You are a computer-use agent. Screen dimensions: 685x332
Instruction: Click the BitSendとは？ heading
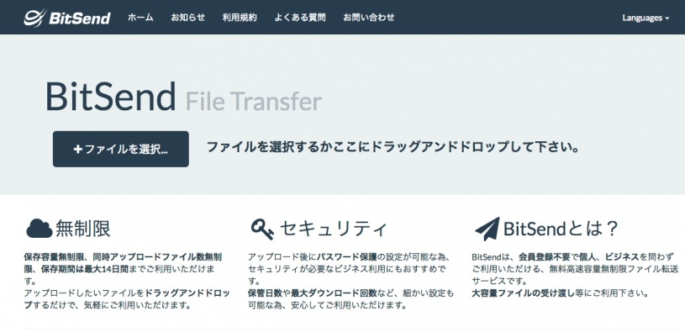pos(561,229)
